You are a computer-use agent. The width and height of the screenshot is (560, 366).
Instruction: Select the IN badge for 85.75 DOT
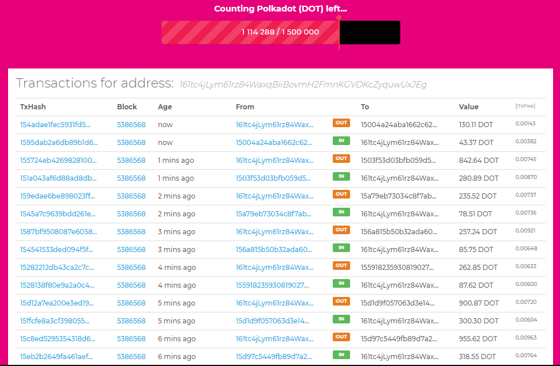(341, 247)
